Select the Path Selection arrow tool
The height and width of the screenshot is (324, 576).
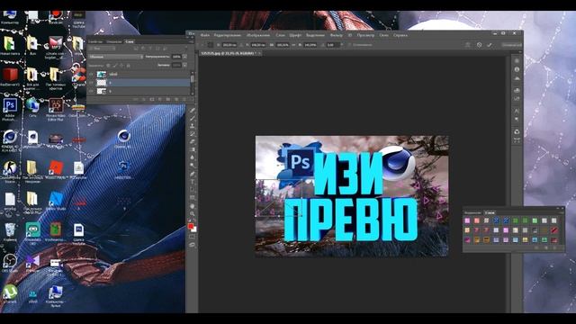pos(192,190)
